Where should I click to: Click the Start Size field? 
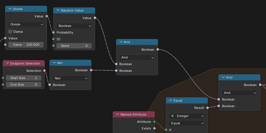24,78
